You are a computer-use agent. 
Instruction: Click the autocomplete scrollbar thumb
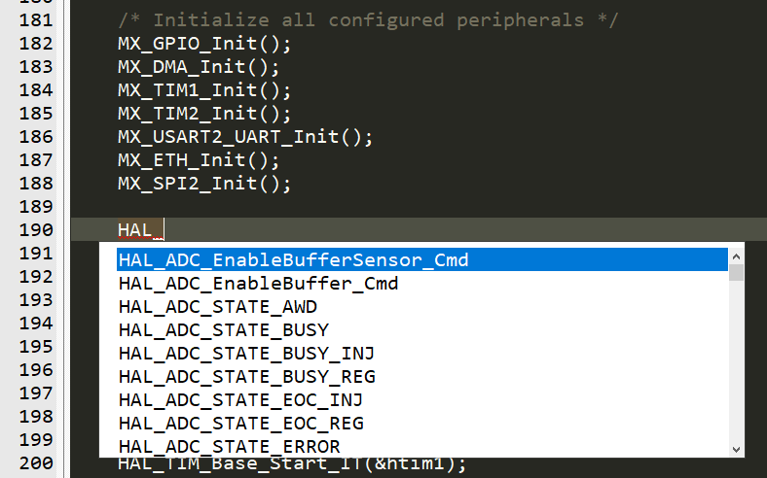click(x=736, y=272)
